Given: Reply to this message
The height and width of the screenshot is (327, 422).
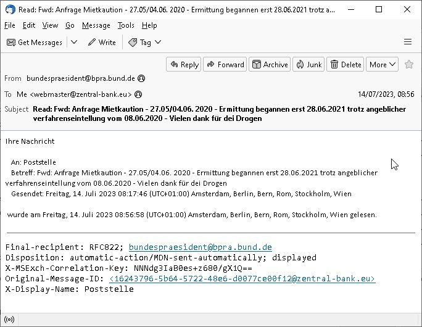Looking at the screenshot, I should pos(184,64).
